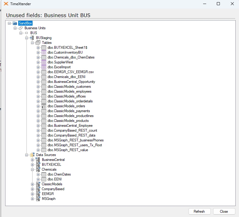Select dbo.ClassicModels_employees table

(70, 91)
